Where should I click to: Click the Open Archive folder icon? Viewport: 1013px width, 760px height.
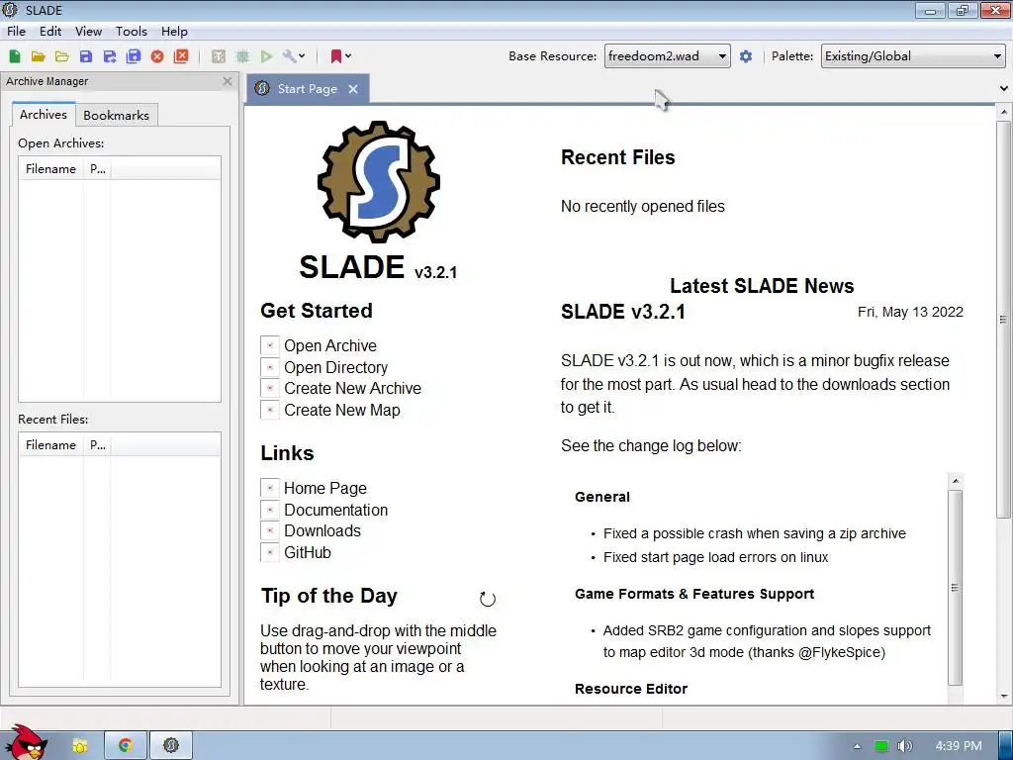click(x=39, y=56)
